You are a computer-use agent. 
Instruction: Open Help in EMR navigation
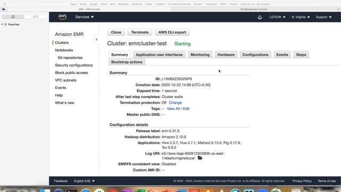click(x=59, y=95)
